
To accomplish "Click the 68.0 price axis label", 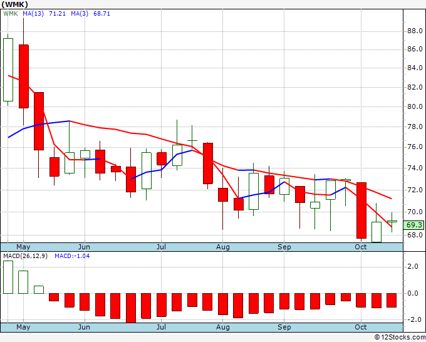I will point(415,235).
